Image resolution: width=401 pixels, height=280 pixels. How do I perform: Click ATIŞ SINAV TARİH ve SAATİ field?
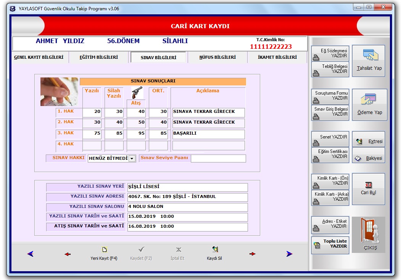187,227
